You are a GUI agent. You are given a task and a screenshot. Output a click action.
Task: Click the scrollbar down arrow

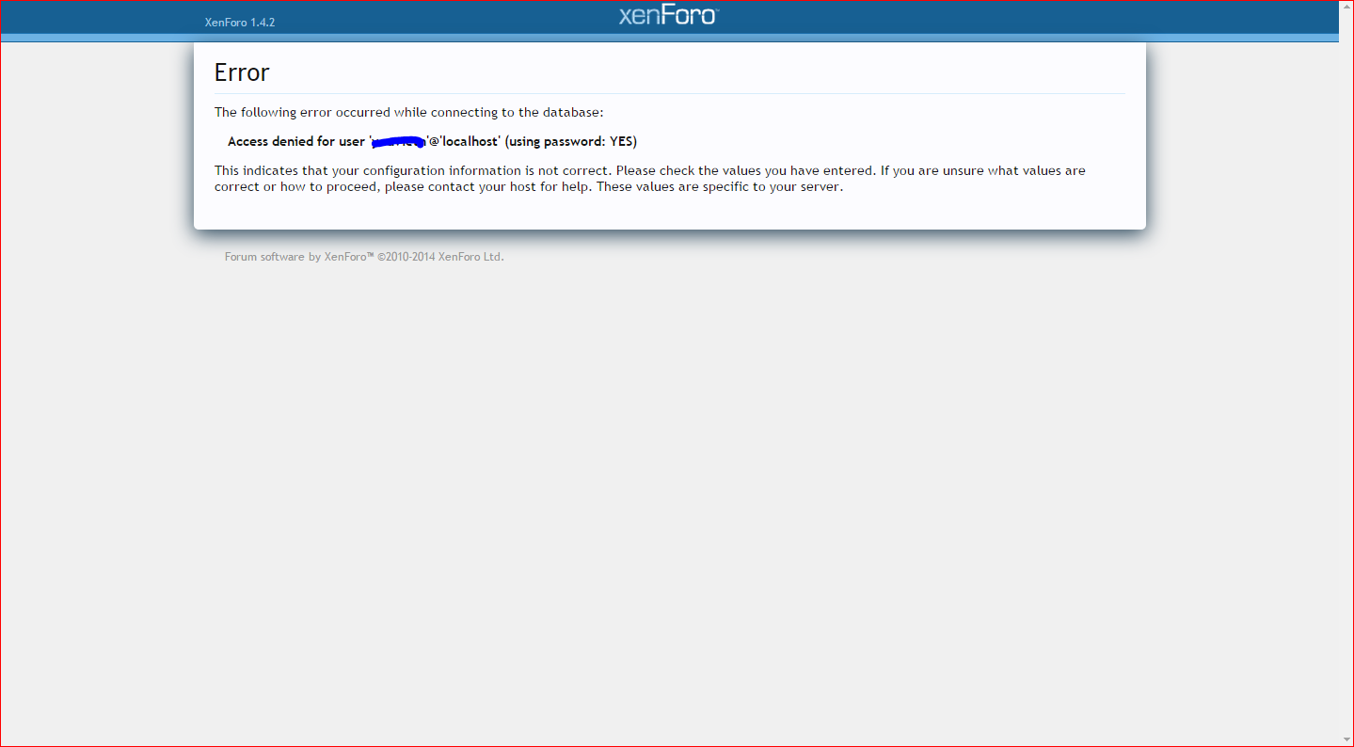[1346, 739]
